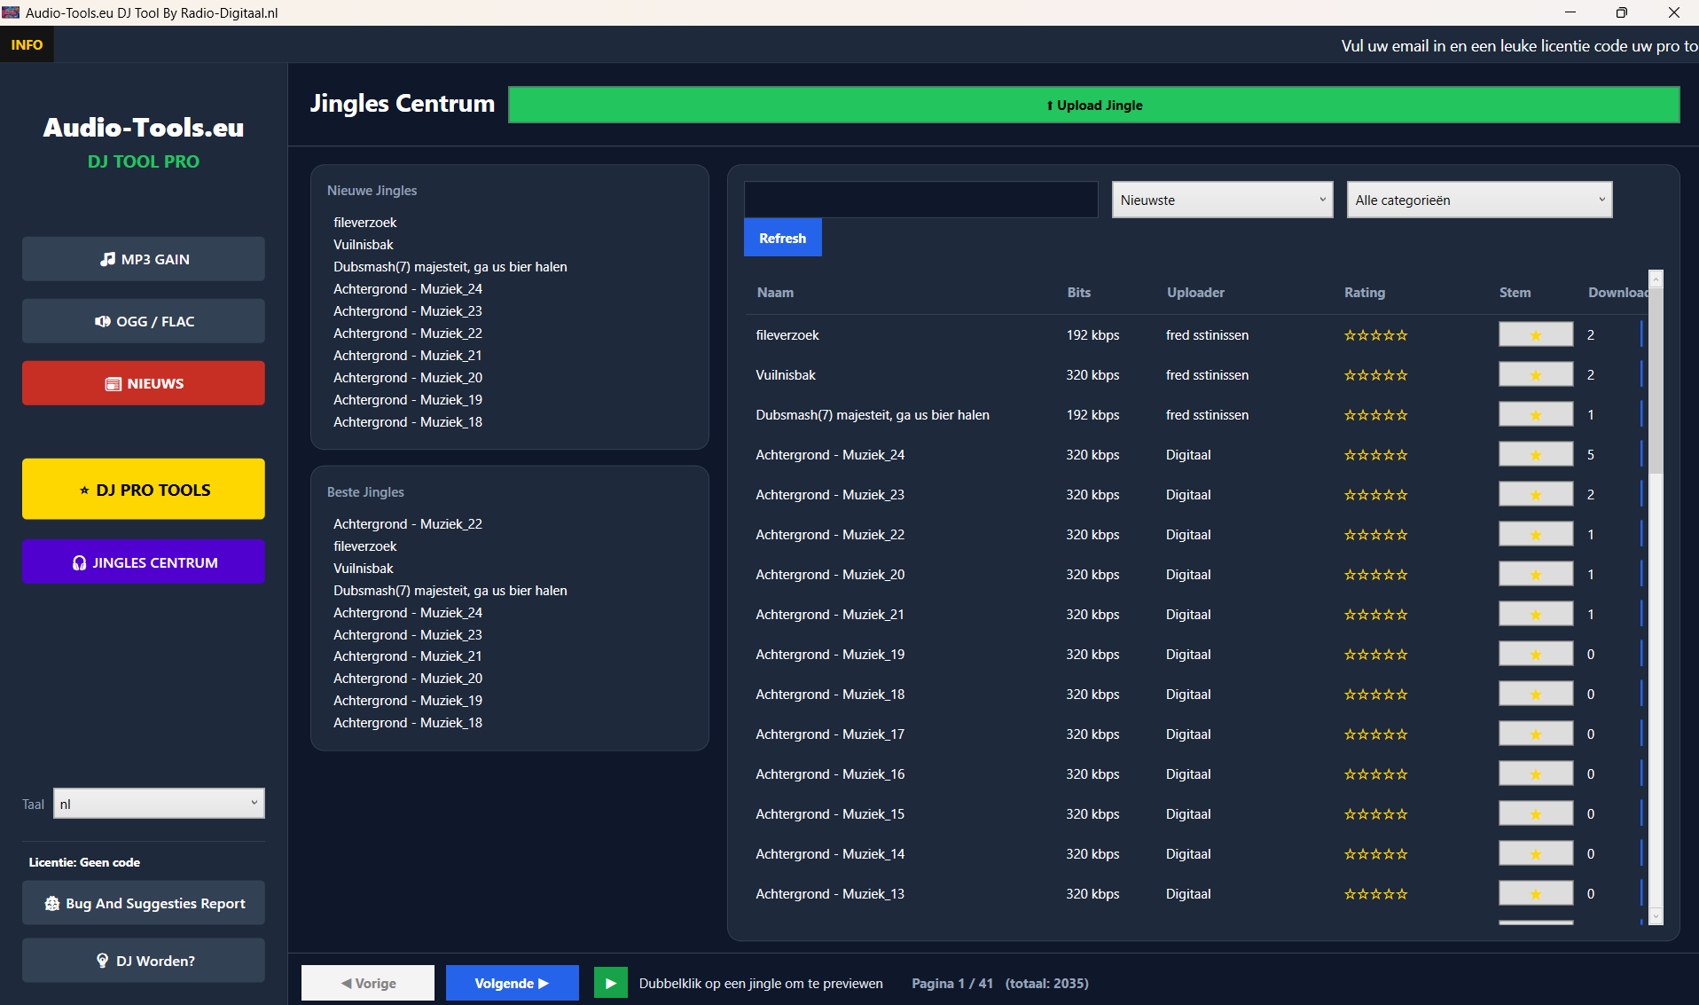Vote star for Achtergrond - Muziek_16 row
Screen dimensions: 1699x1005
pos(1536,773)
